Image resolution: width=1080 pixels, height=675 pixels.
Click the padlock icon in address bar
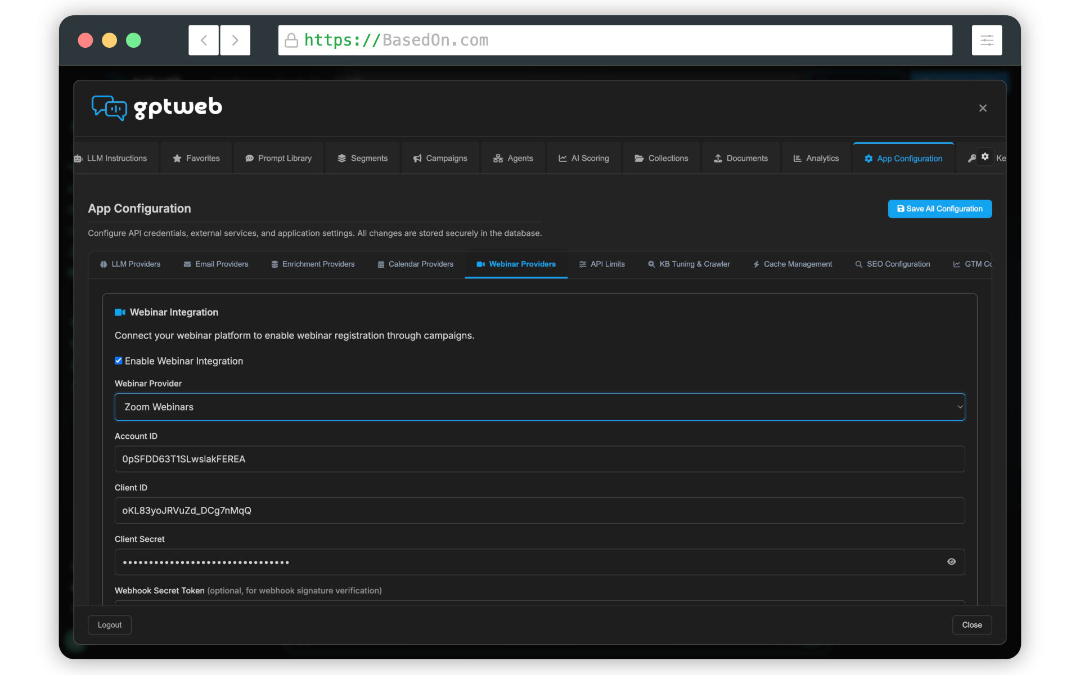coord(291,40)
